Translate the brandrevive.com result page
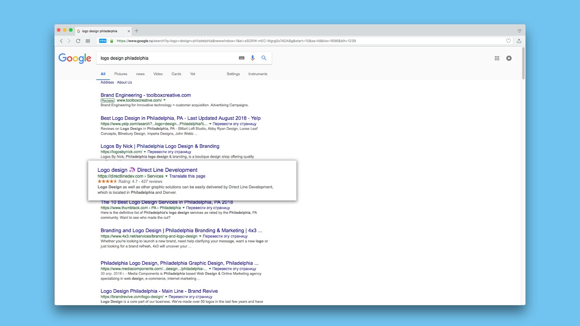Image resolution: width=580 pixels, height=326 pixels. (x=190, y=297)
